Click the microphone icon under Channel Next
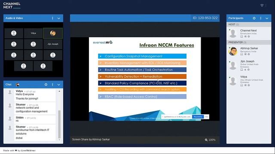The image size is (275, 154). [249, 36]
